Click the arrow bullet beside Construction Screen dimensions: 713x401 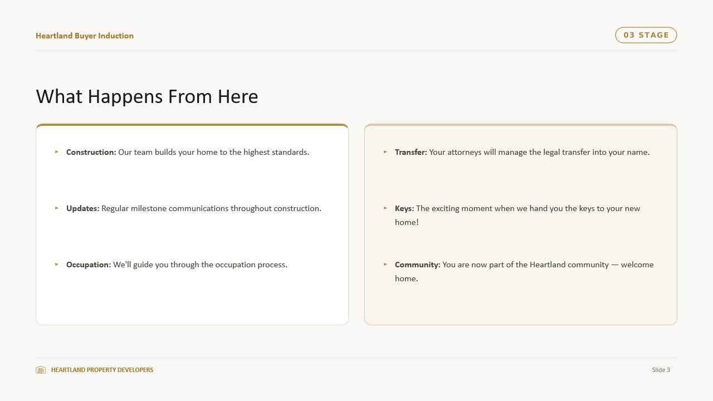coord(57,151)
